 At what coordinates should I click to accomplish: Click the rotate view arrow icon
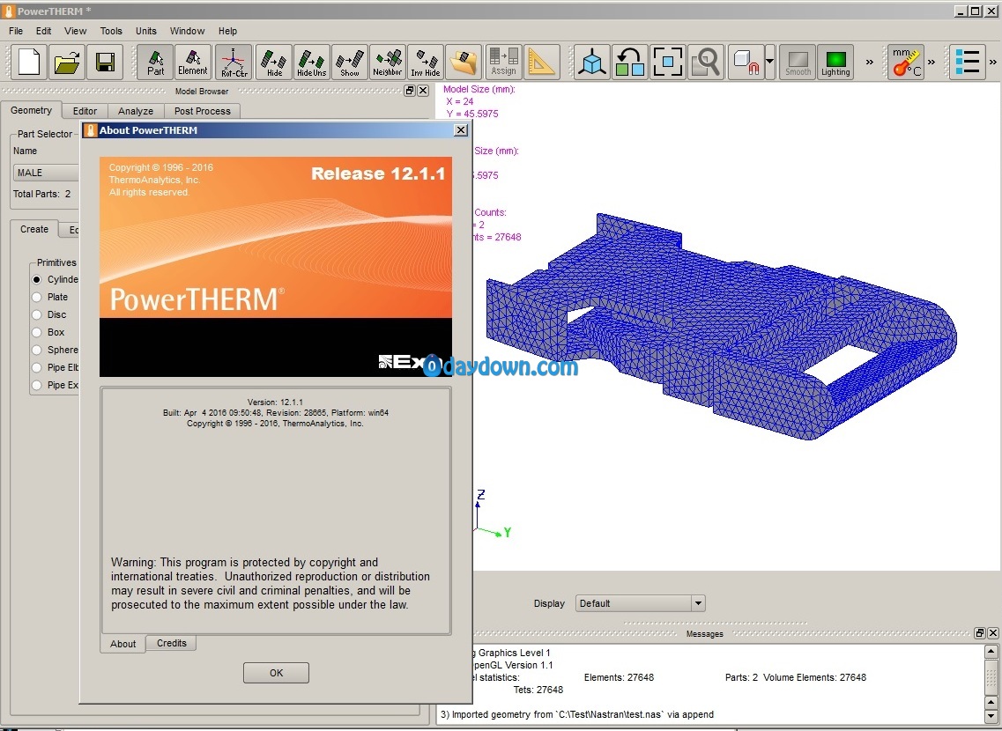click(x=629, y=62)
